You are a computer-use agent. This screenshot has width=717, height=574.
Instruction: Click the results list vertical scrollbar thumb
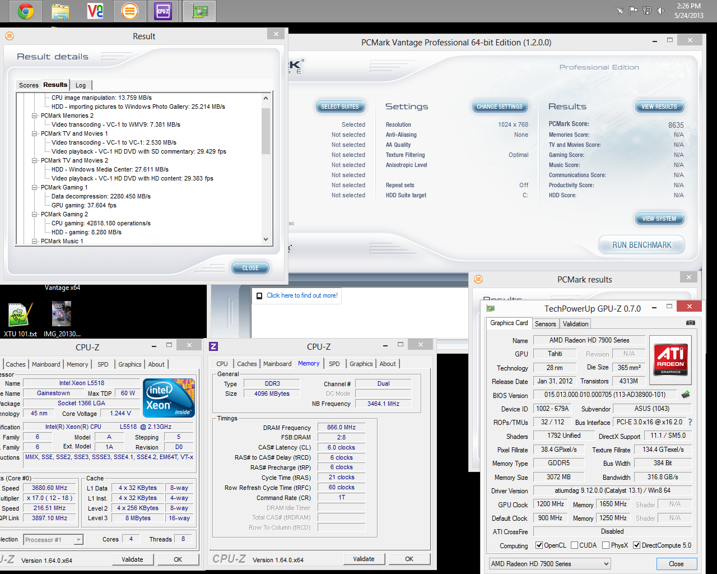tap(266, 131)
